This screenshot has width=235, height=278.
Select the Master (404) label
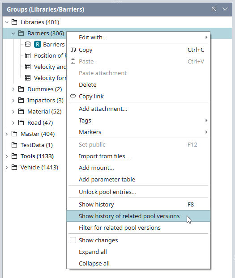(38, 134)
